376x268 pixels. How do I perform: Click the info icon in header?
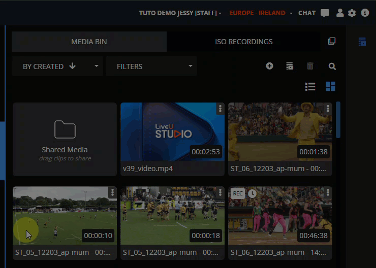pos(365,13)
